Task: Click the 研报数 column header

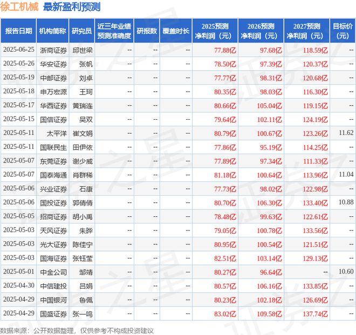Action: click(147, 31)
